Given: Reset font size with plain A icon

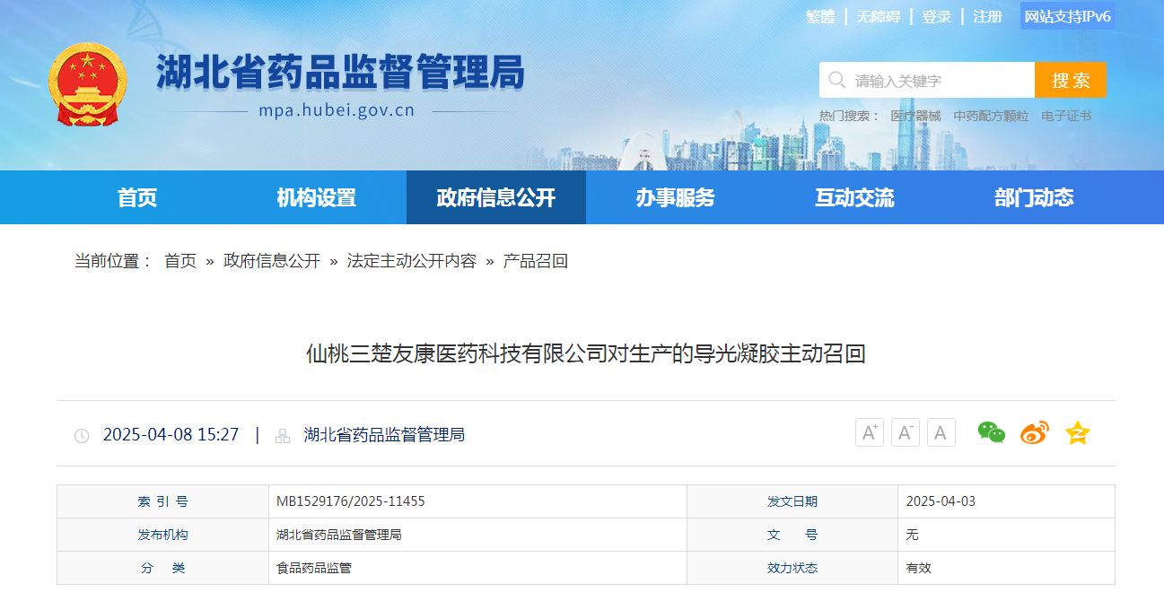Looking at the screenshot, I should click(x=941, y=433).
